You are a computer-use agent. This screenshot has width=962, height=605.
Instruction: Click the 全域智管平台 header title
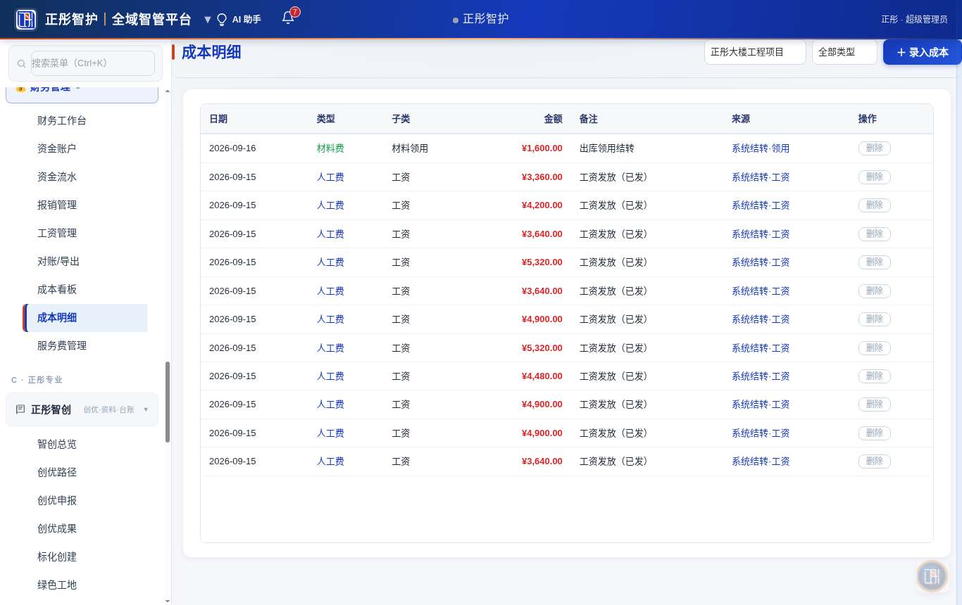coord(151,20)
